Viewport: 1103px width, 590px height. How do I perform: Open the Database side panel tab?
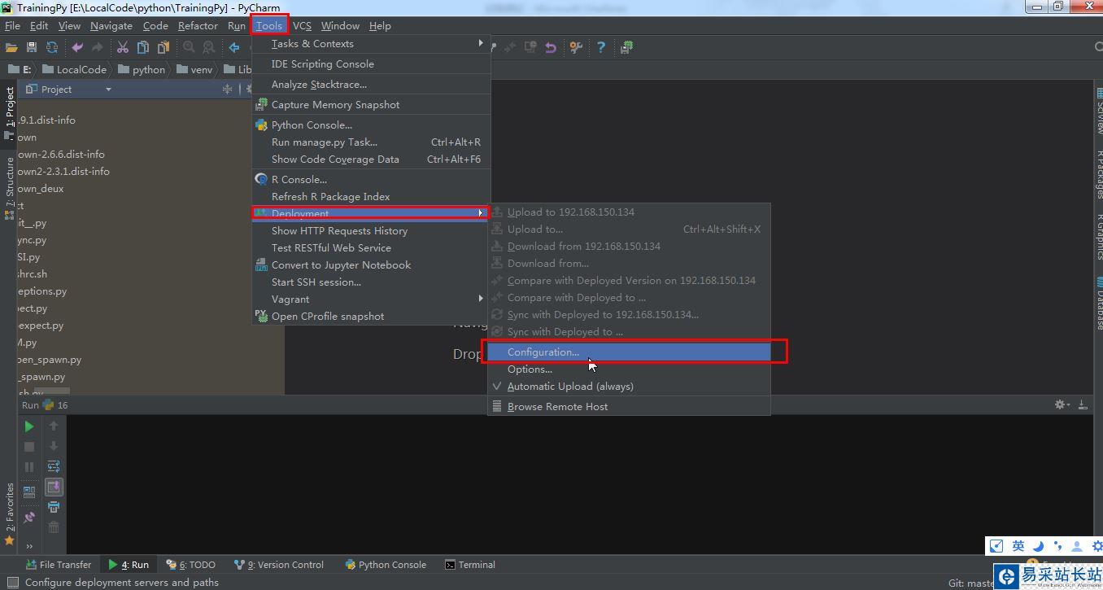pyautogui.click(x=1098, y=304)
